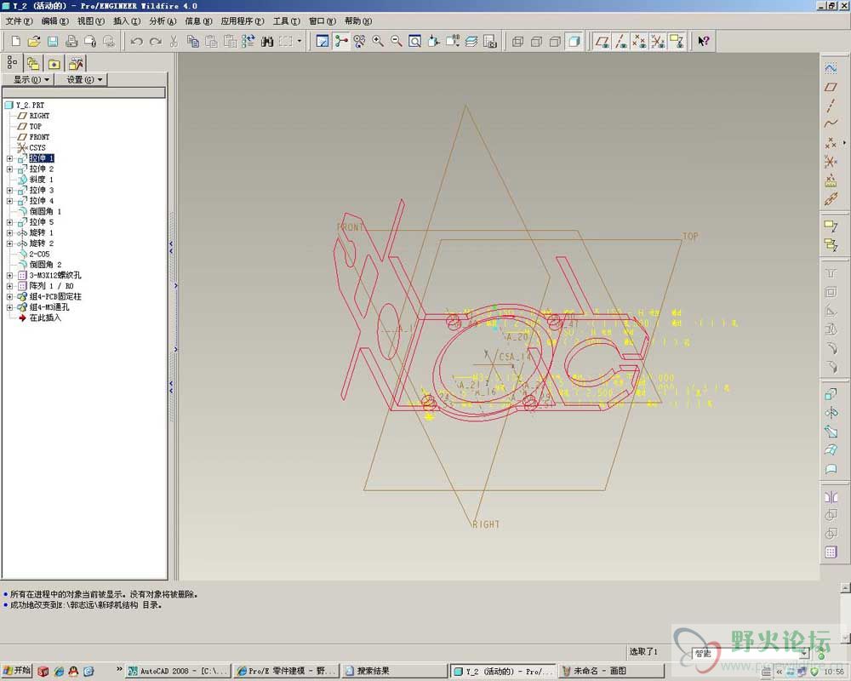This screenshot has height=681, width=851.
Task: Print the current model
Action: [71, 41]
